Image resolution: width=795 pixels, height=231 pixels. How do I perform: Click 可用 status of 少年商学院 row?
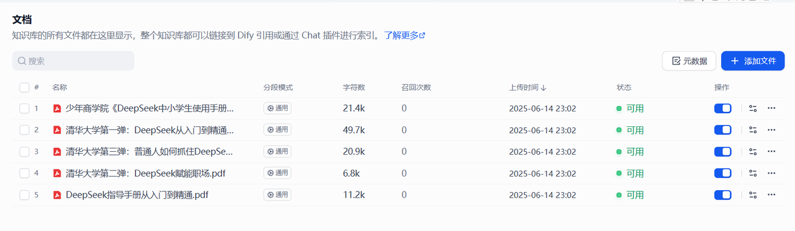630,108
